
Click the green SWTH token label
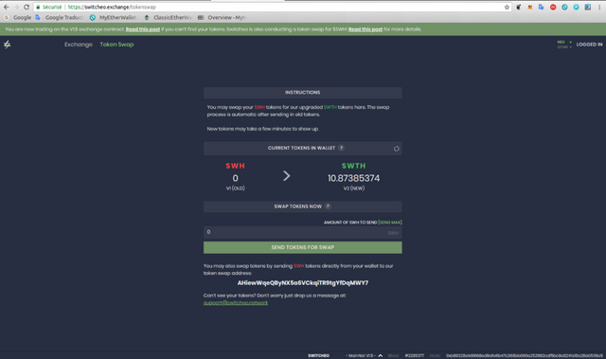[x=353, y=166]
